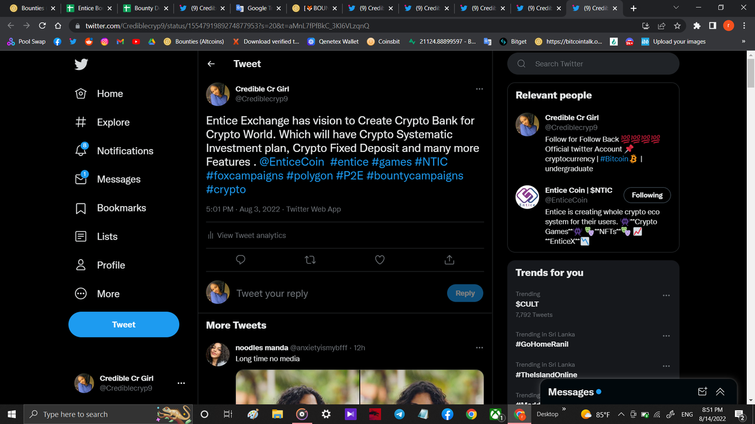Click the Search Twitter input field
Viewport: 755px width, 424px height.
[x=593, y=64]
